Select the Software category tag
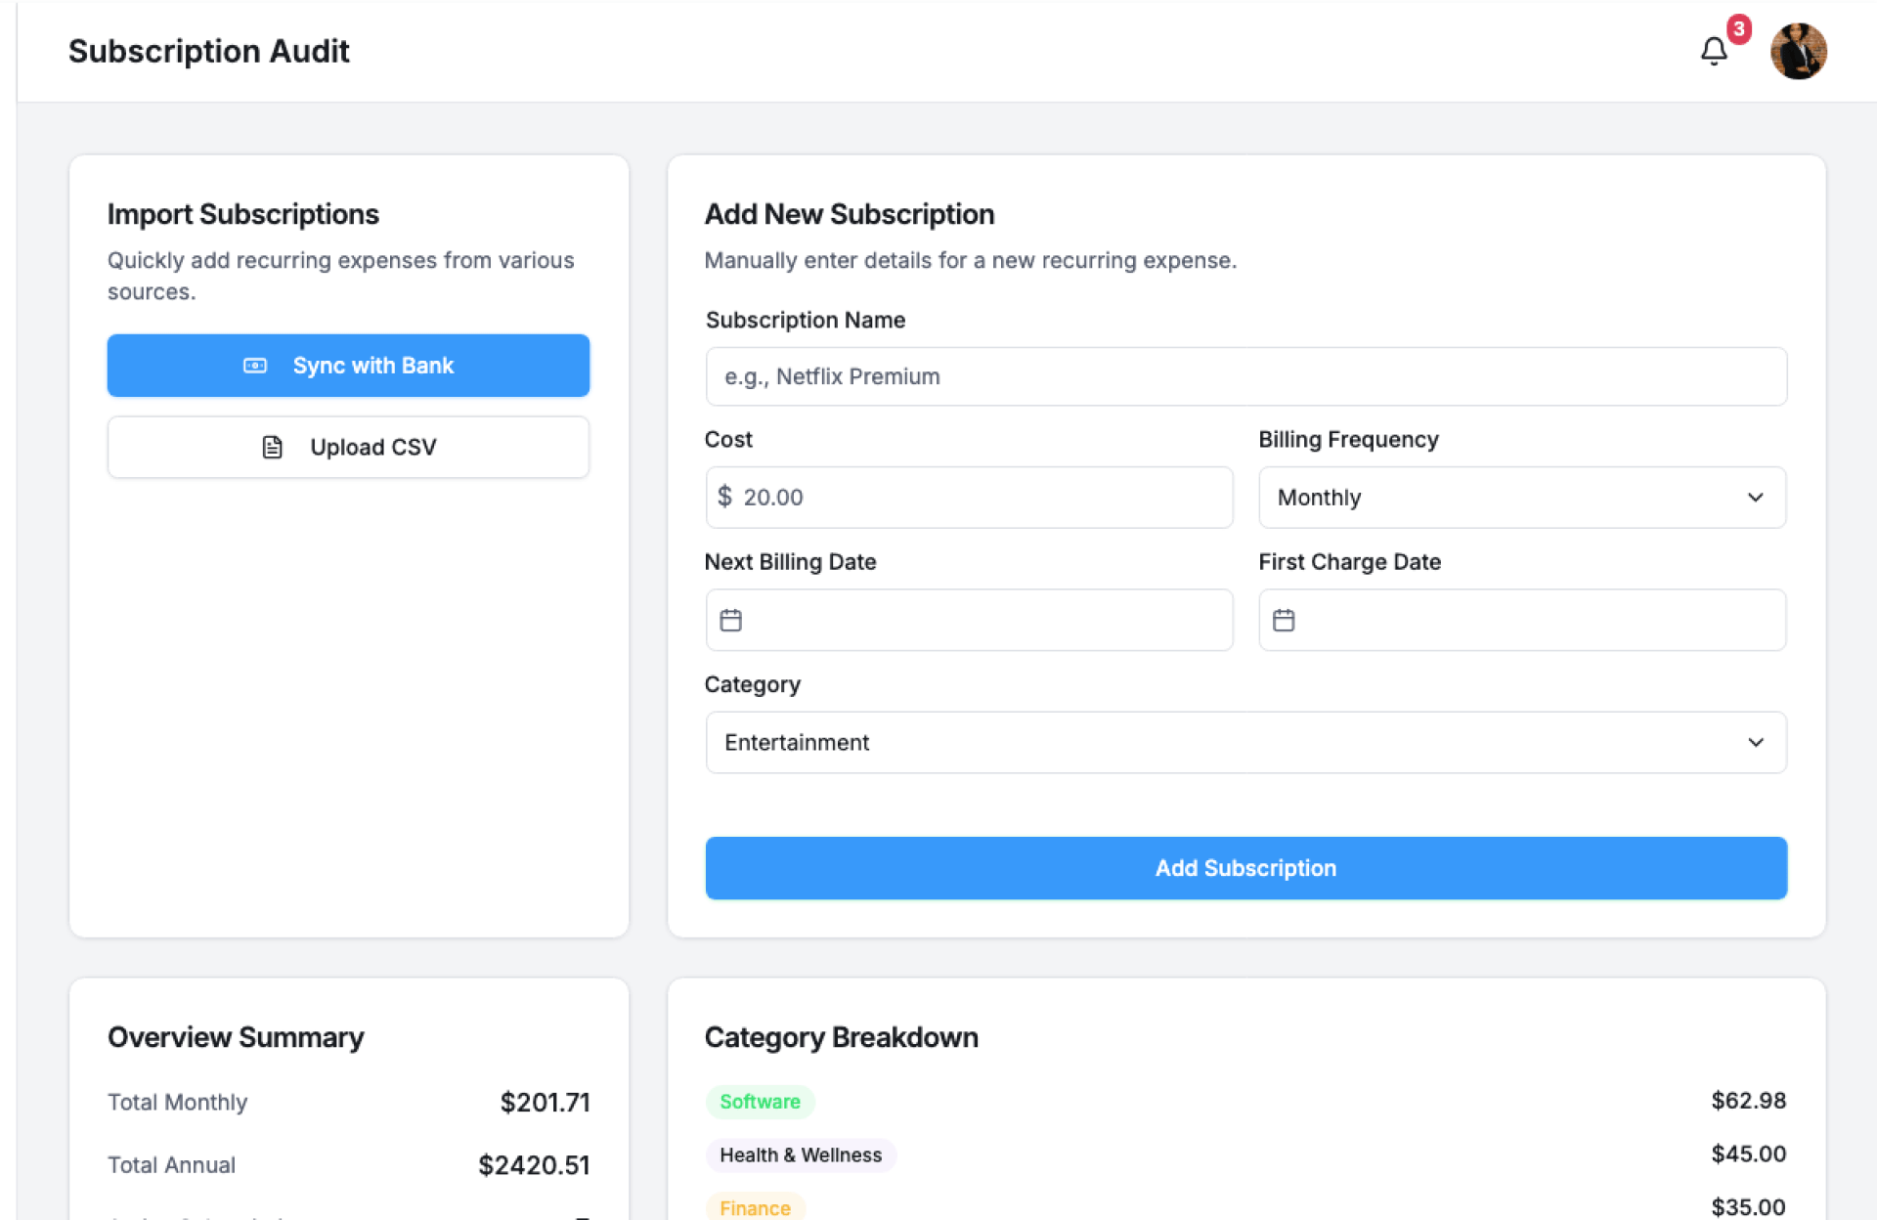1877x1220 pixels. click(x=760, y=1102)
